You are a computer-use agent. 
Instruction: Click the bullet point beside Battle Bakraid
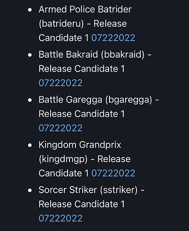click(x=30, y=55)
